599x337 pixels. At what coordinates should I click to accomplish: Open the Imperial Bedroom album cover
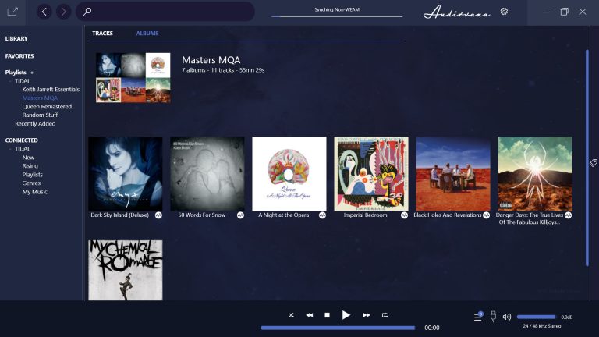(x=371, y=174)
